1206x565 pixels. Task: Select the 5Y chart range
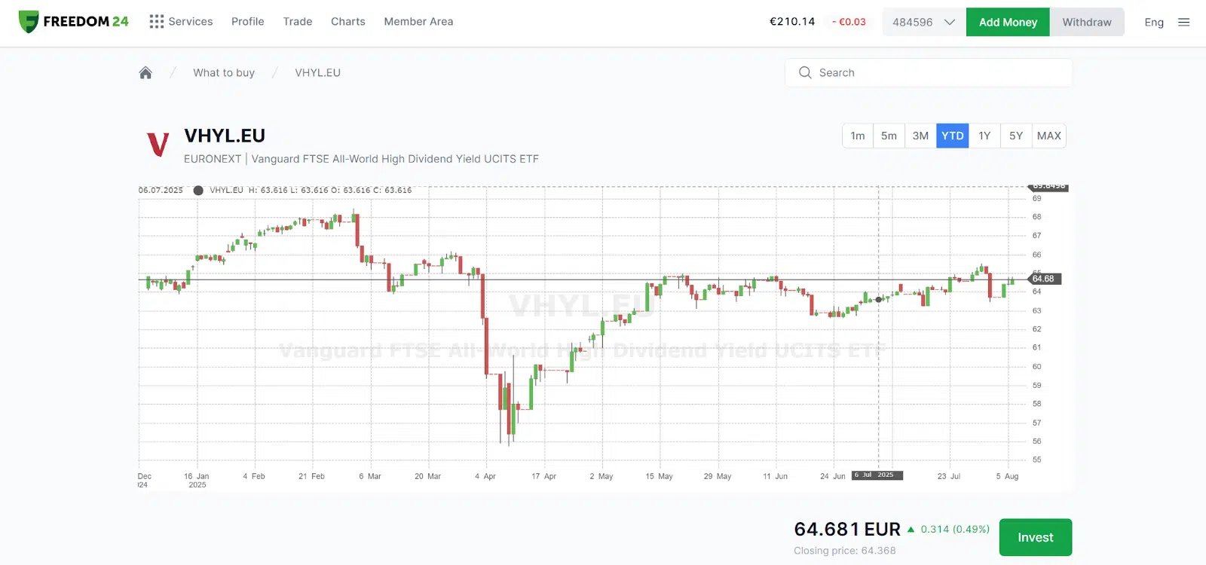(1016, 136)
